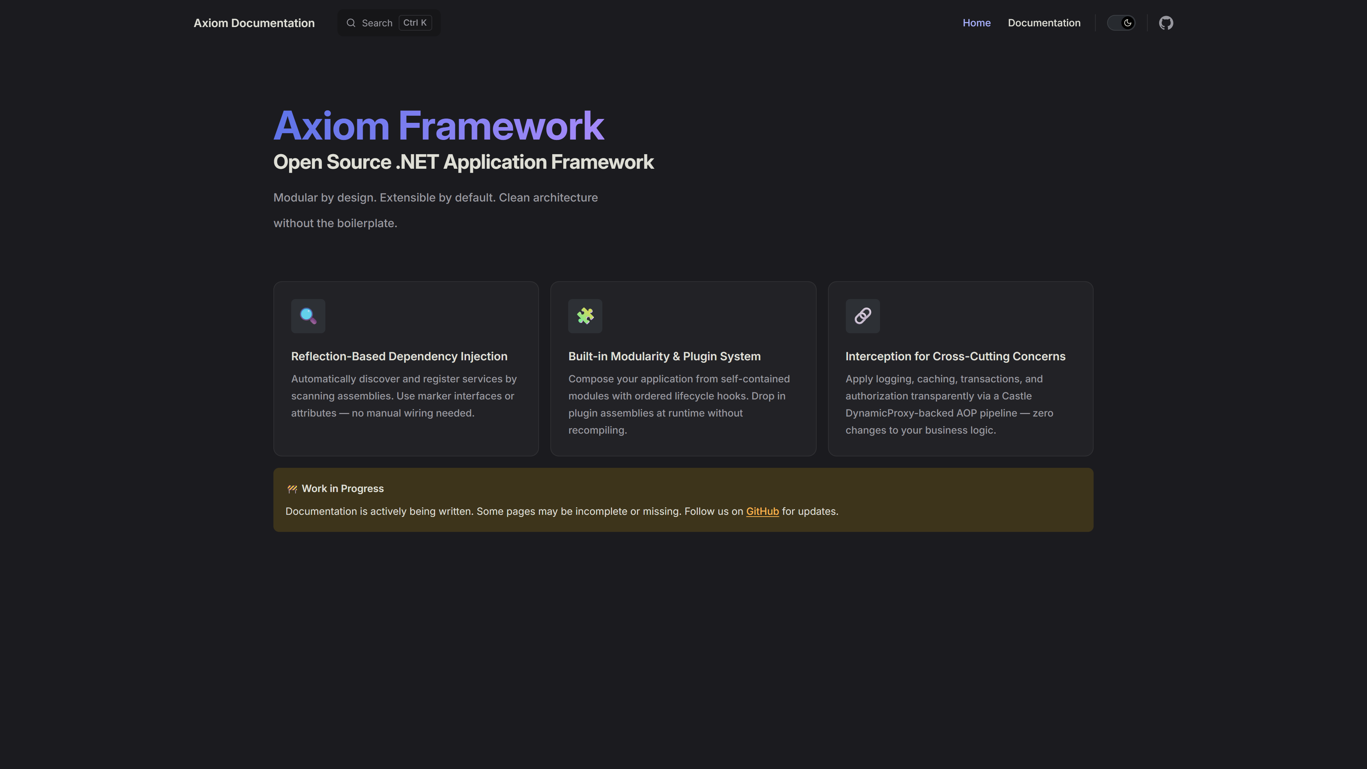1367x769 pixels.
Task: Click the Interception for Cross-Cutting Concerns title
Action: [955, 356]
